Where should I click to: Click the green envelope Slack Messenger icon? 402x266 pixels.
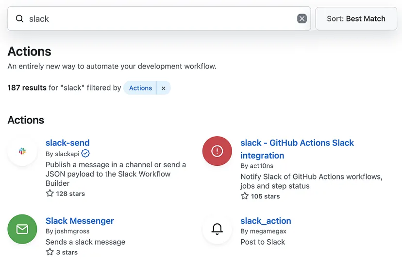pyautogui.click(x=22, y=229)
